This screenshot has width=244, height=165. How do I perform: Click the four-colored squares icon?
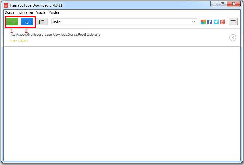(203, 22)
